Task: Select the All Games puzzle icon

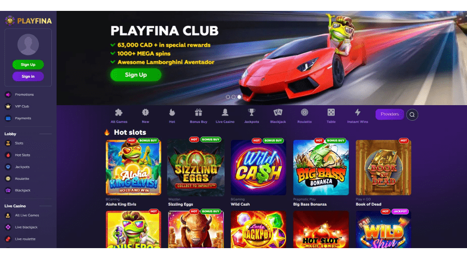Action: [119, 112]
